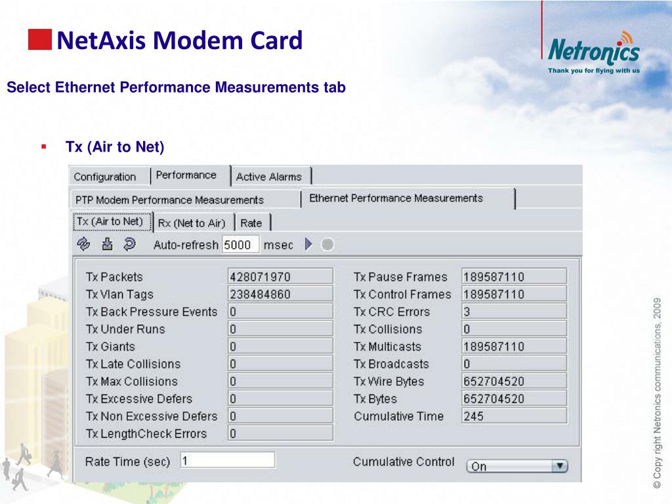The image size is (672, 504).
Task: Click the Tx Max Collisions value field
Action: (x=280, y=381)
